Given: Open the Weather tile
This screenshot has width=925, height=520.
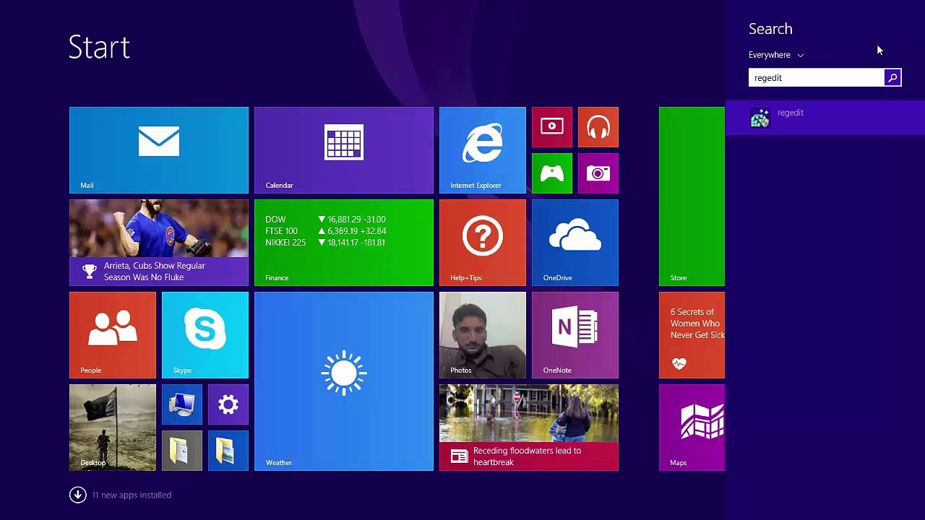Looking at the screenshot, I should (344, 381).
